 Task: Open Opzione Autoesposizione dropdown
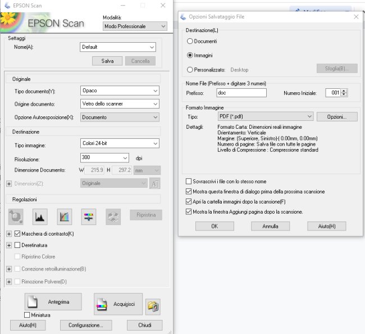(120, 118)
